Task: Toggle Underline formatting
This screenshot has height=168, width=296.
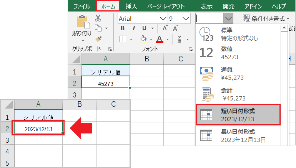Action: click(x=144, y=28)
